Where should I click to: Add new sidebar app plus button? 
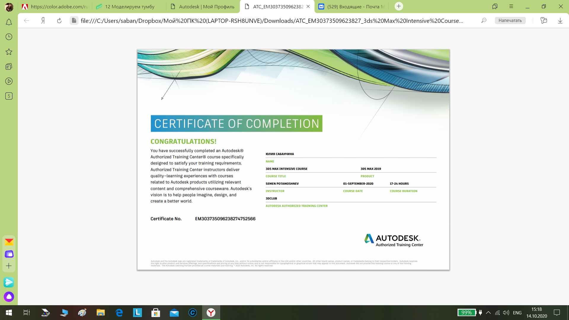click(x=9, y=266)
